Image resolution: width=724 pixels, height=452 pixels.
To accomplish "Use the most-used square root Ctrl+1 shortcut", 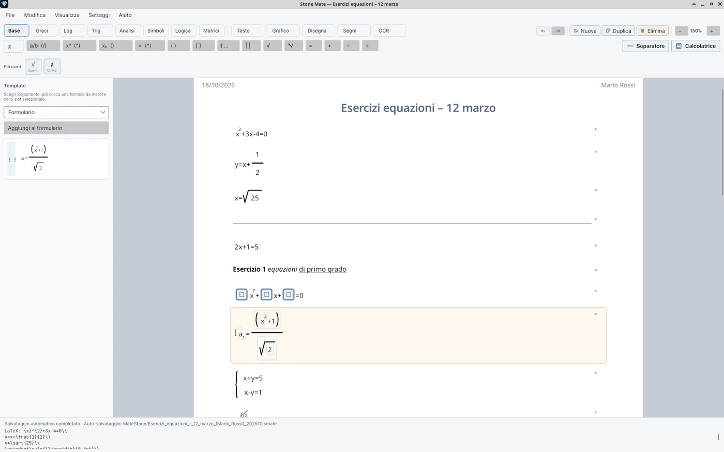I will pos(33,67).
